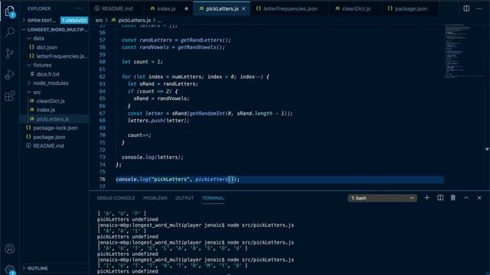Kill the terminal with trash icon
Screen dimensions: 490x275
[452, 198]
